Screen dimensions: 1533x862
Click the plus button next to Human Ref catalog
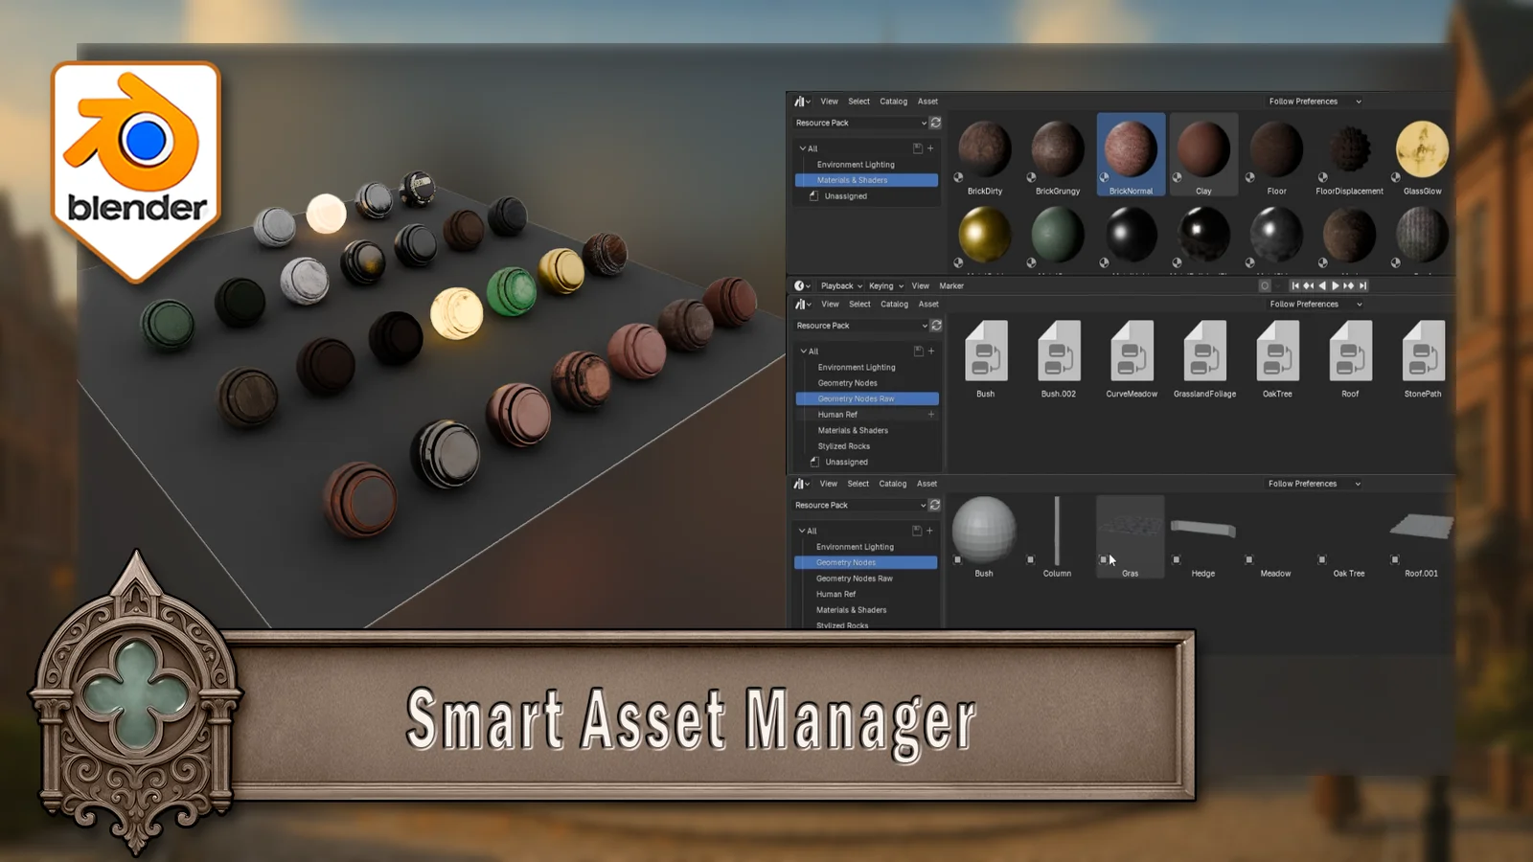[929, 414]
